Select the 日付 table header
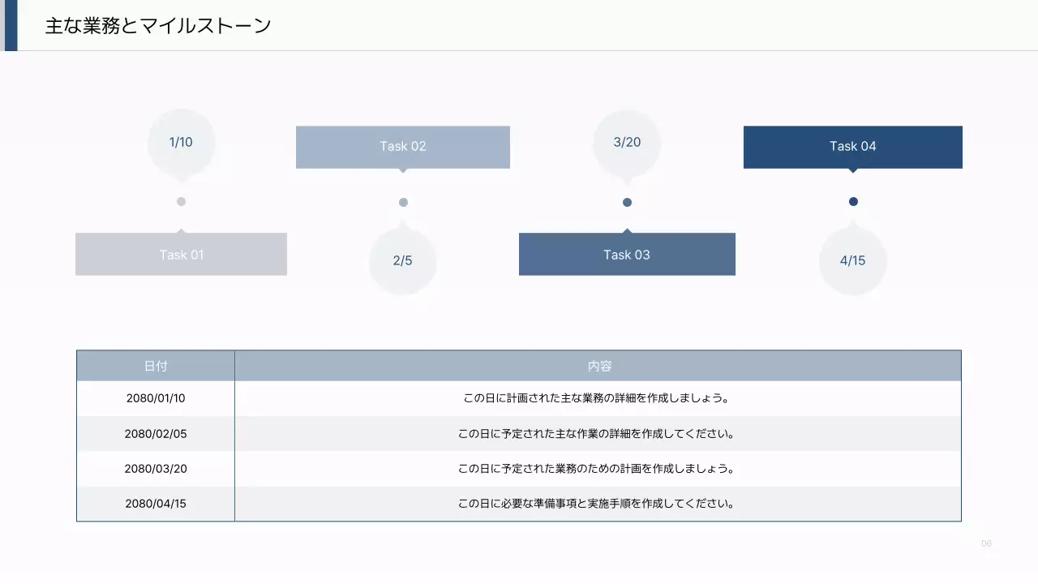This screenshot has height=584, width=1038. tap(156, 365)
